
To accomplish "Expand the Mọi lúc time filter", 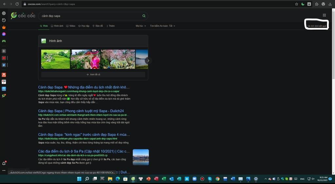I will point(141,26).
